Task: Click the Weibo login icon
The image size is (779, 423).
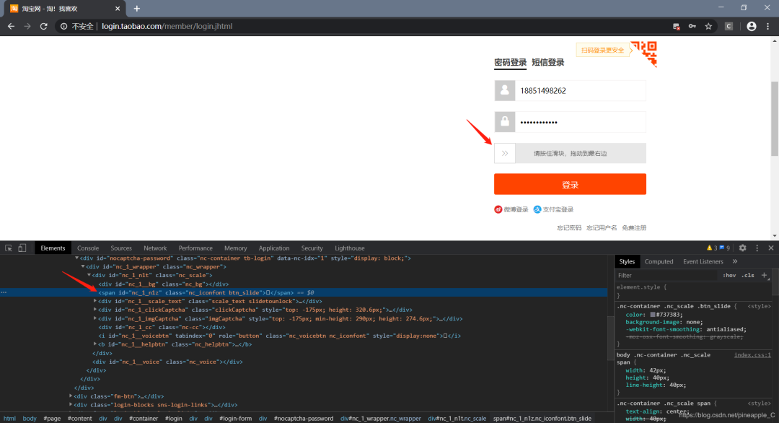Action: (497, 209)
